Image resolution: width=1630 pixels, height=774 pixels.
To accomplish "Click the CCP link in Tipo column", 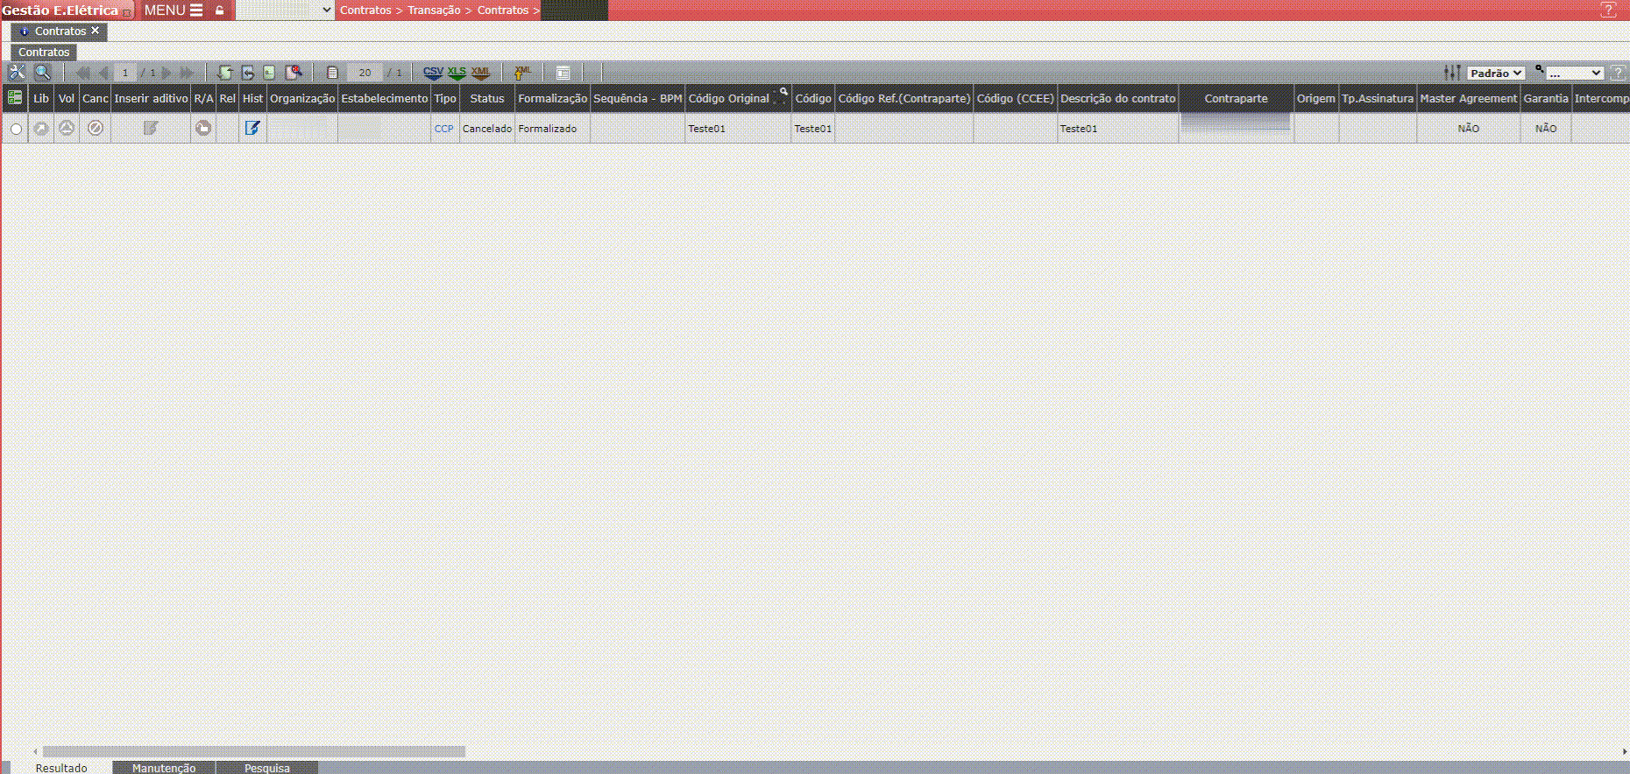I will [444, 129].
